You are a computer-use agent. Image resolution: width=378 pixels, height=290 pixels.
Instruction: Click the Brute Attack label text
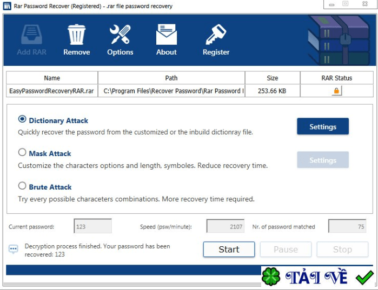[x=50, y=187]
